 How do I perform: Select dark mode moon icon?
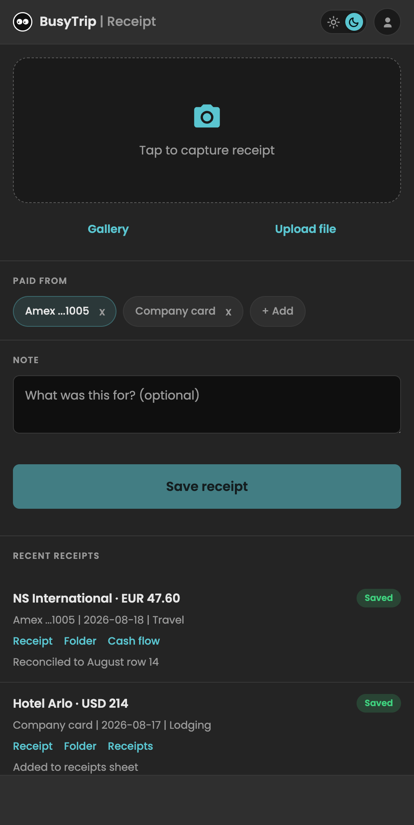[x=354, y=22]
